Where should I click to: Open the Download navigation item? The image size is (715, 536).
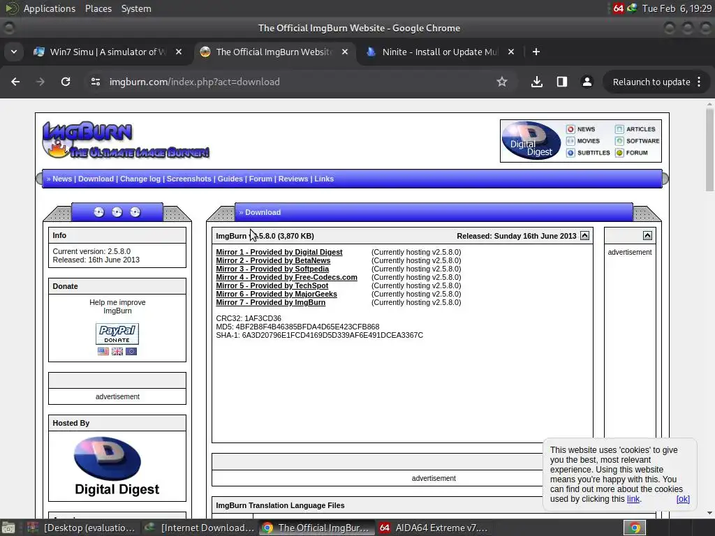point(96,179)
